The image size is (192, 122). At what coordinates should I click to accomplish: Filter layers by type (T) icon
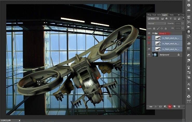pyautogui.click(x=171, y=19)
